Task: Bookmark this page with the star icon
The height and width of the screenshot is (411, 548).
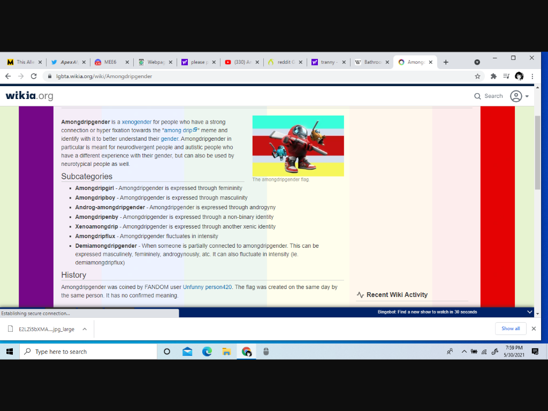Action: [477, 76]
